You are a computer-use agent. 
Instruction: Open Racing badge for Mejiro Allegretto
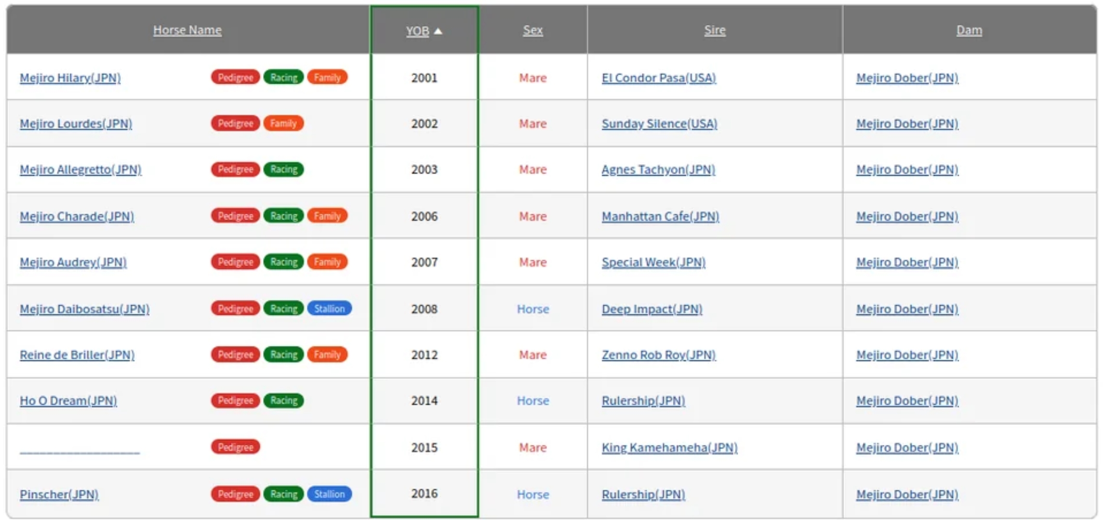(283, 169)
